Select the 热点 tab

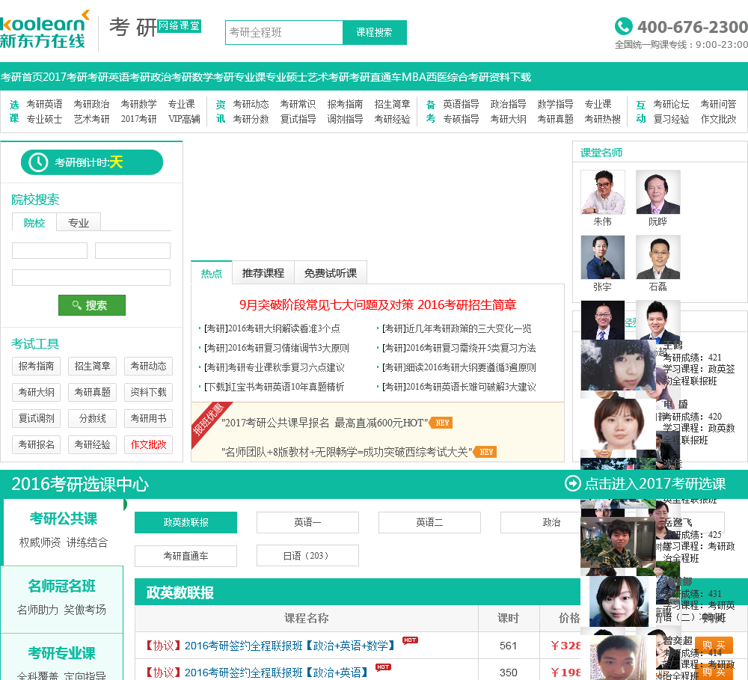(212, 273)
